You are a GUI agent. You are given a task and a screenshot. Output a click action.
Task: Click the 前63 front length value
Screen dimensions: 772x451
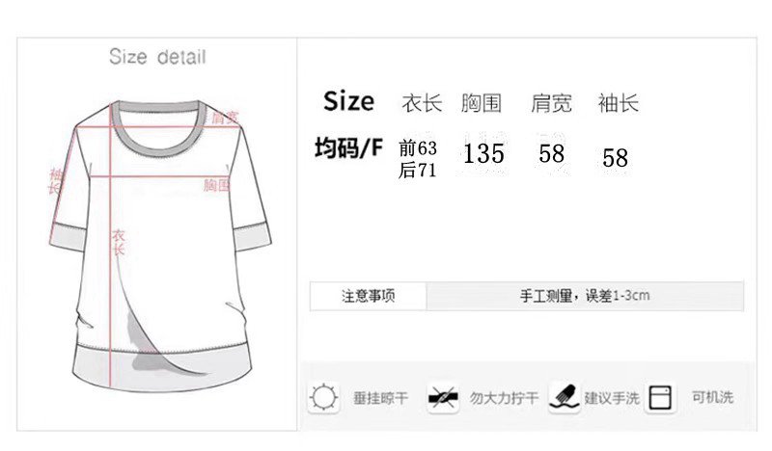point(418,147)
